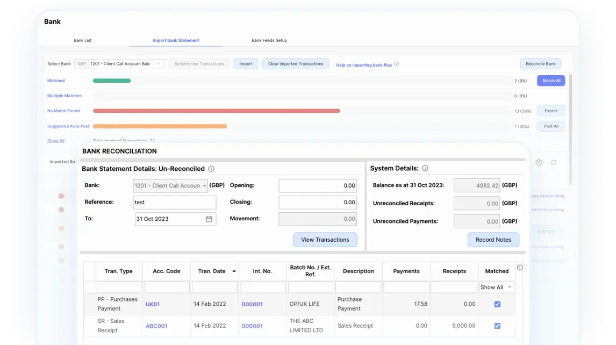Screen dimensions: 616x345
Task: Click Multiple Matches label link
Action: coord(65,96)
